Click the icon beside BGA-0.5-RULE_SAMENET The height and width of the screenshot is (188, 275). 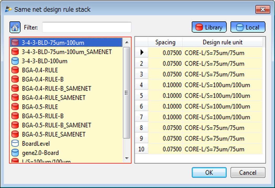tap(15, 134)
